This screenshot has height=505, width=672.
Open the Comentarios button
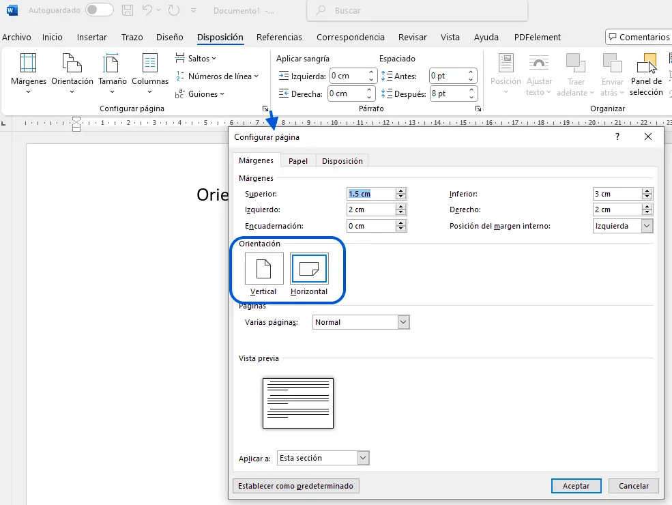[x=639, y=38]
